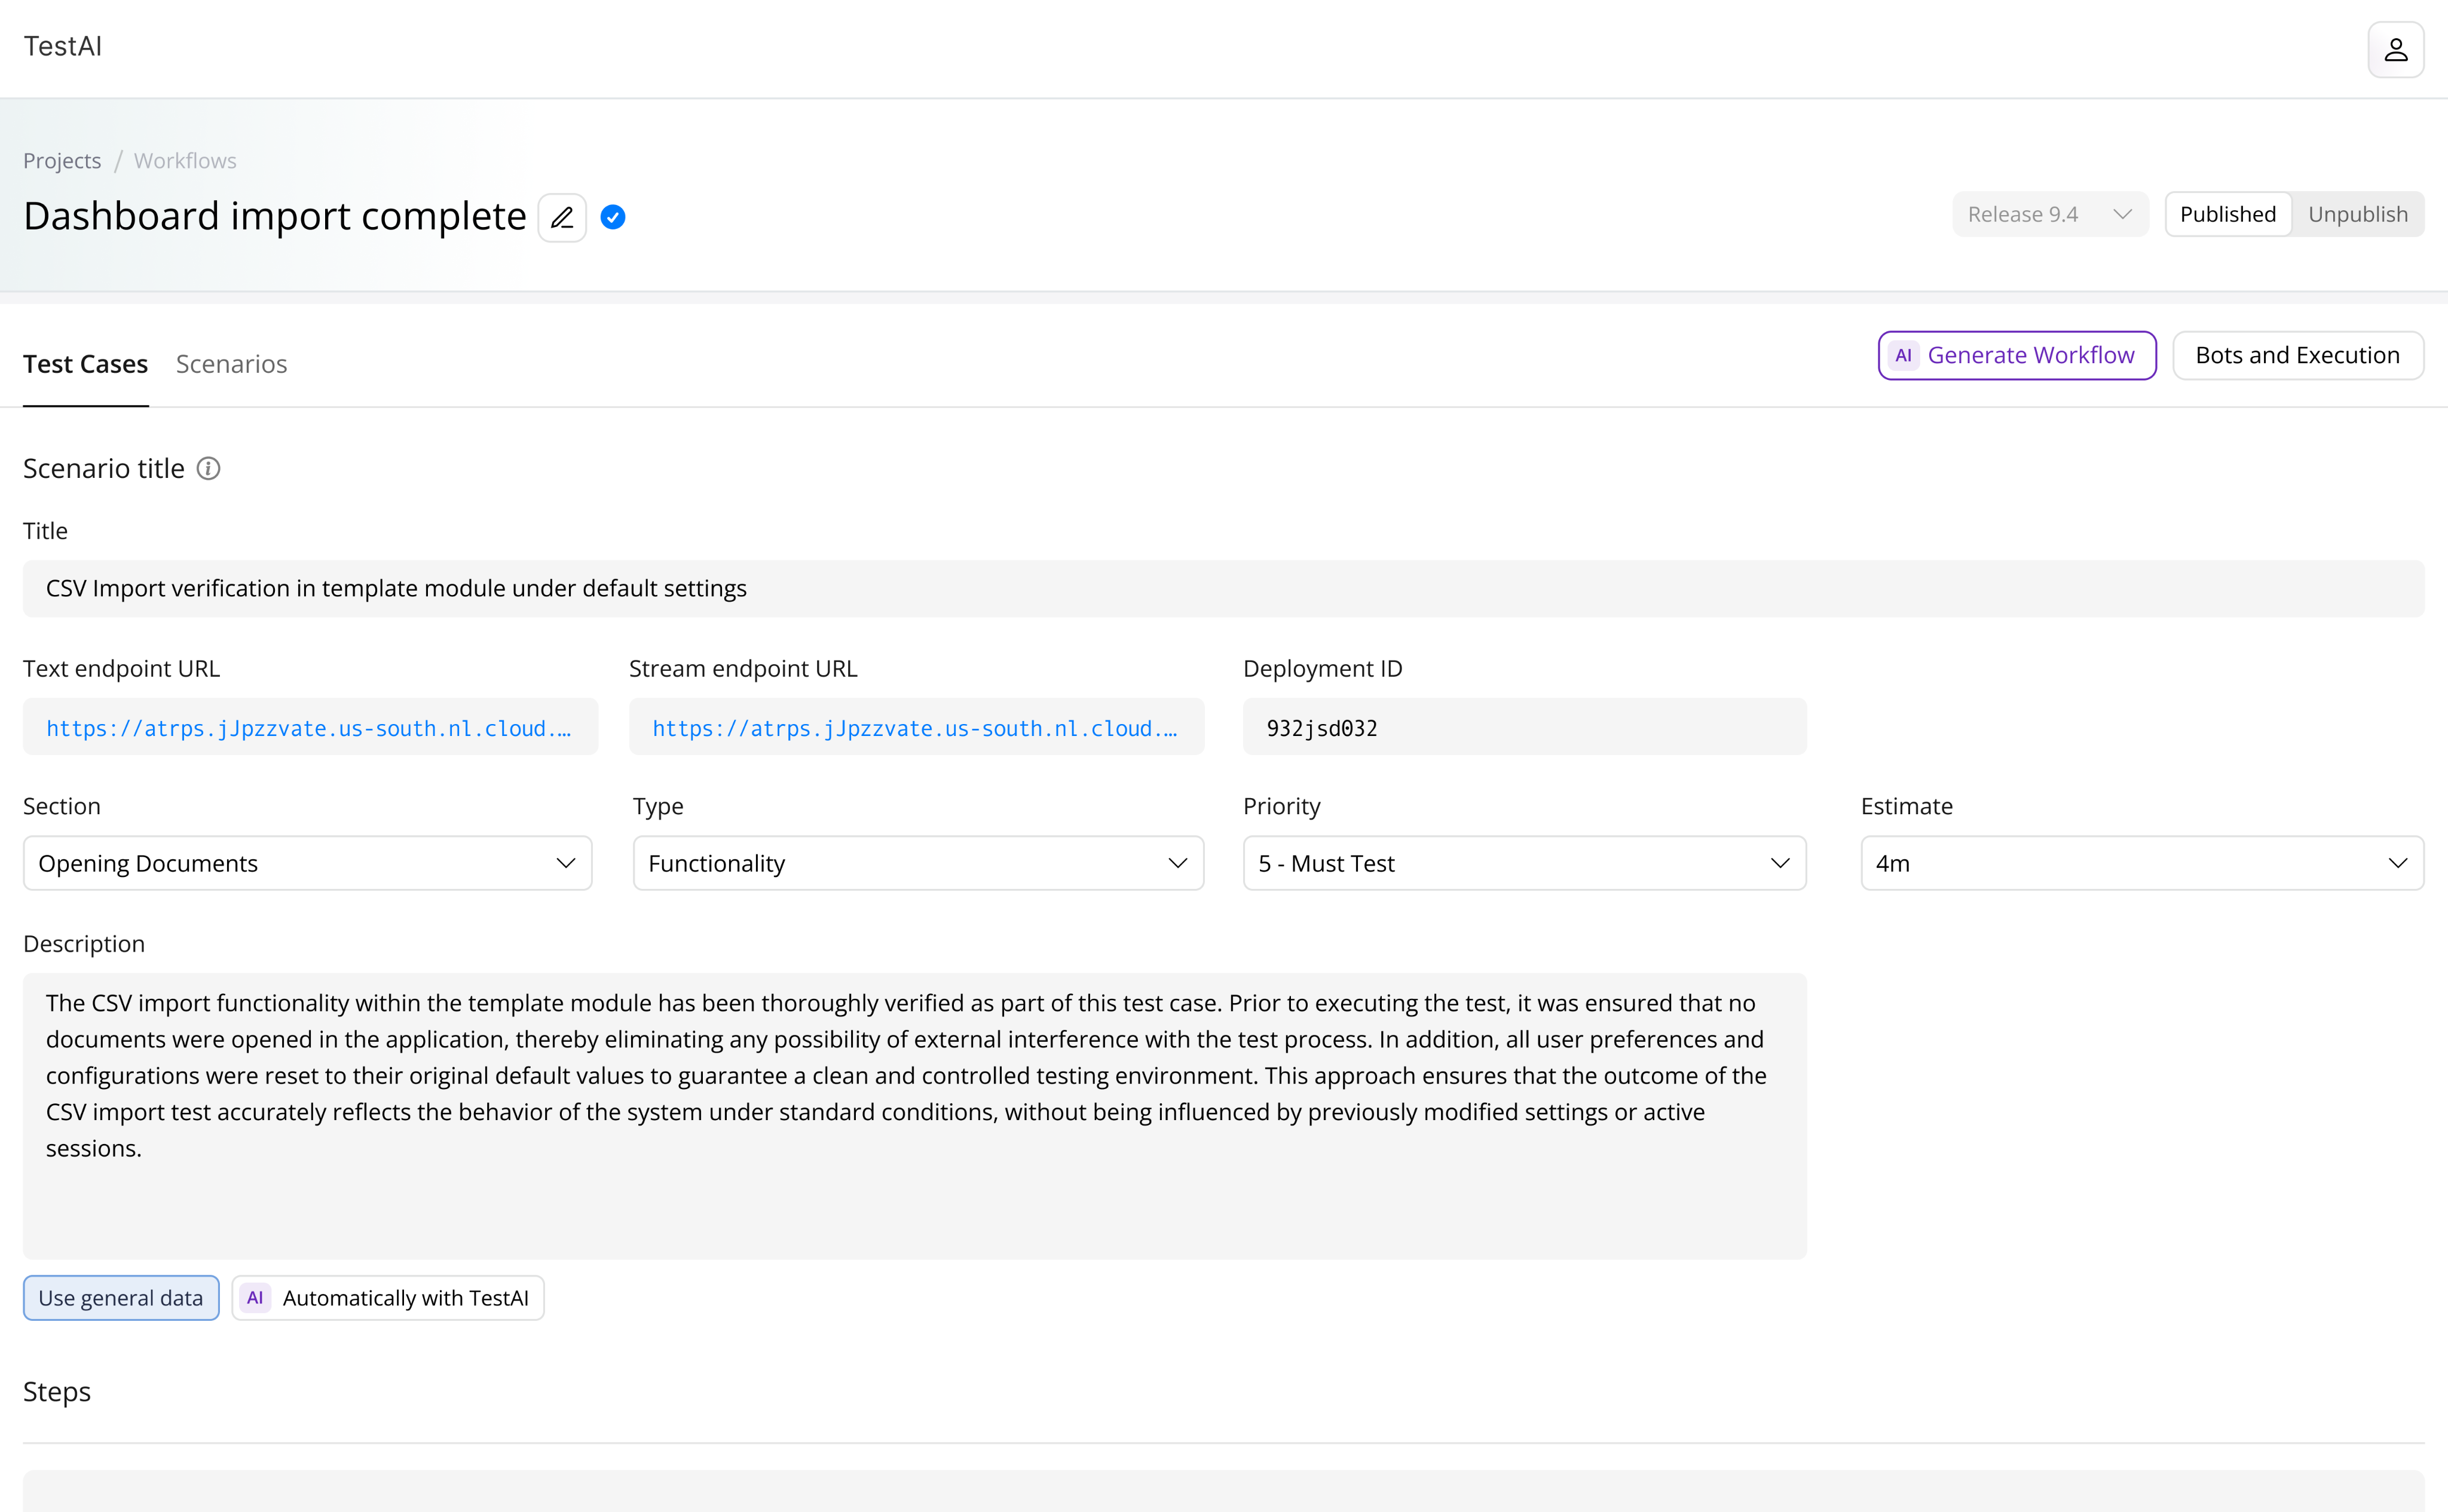Click the AI badge on Generate Workflow
The image size is (2448, 1512).
click(x=1904, y=355)
